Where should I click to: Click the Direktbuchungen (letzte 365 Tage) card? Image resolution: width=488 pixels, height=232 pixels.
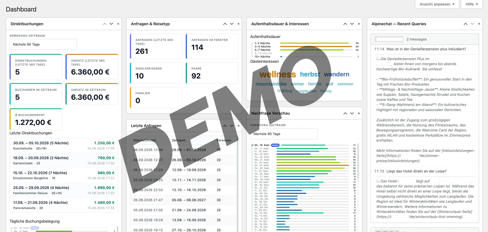[x=36, y=67]
